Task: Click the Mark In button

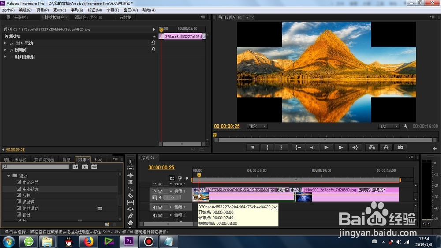Action: 267,147
